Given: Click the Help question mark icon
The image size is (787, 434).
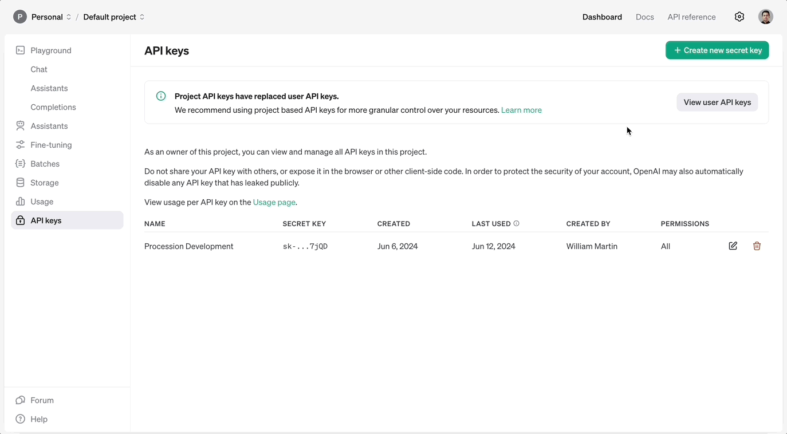Looking at the screenshot, I should [20, 419].
